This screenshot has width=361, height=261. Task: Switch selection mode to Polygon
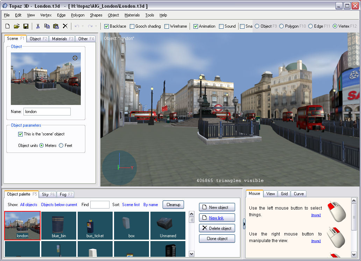tap(282, 26)
